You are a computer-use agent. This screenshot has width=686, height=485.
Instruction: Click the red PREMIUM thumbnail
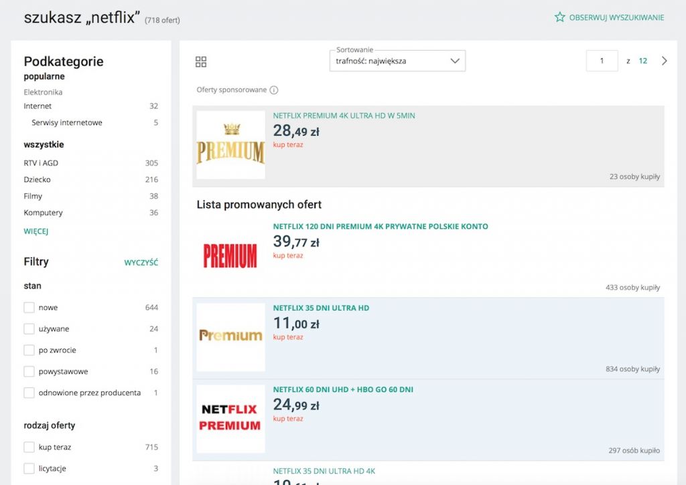(x=230, y=256)
